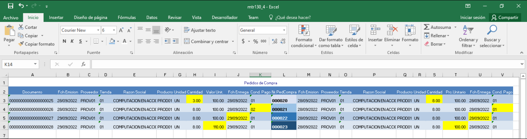527x139 pixels.
Task: Activate the Copiar formato paintbrush
Action: pos(36,44)
